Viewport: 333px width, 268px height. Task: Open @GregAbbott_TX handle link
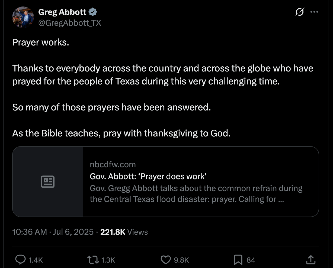[70, 23]
